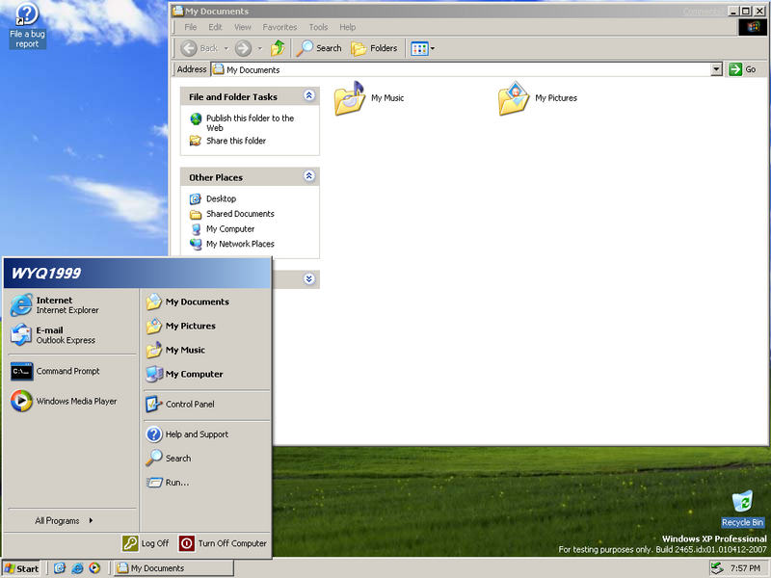
Task: Click the Up folder toolbar icon
Action: click(278, 48)
